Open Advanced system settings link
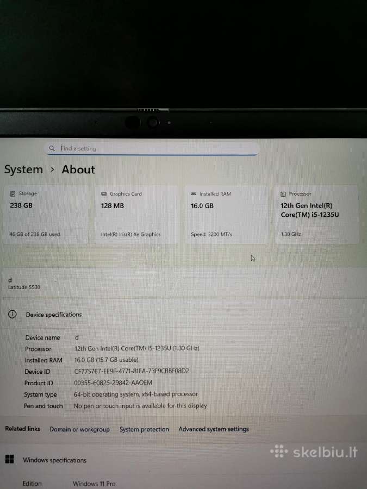Image resolution: width=367 pixels, height=489 pixels. coord(214,429)
